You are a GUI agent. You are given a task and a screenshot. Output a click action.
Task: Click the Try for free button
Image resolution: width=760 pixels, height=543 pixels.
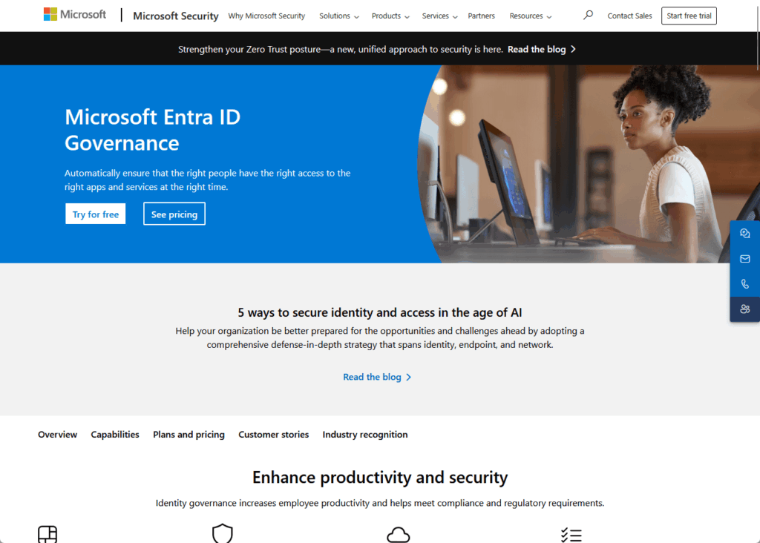pos(96,214)
